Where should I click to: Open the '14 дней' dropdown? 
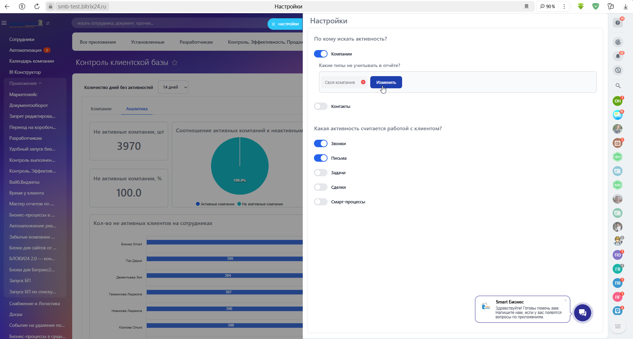(173, 87)
